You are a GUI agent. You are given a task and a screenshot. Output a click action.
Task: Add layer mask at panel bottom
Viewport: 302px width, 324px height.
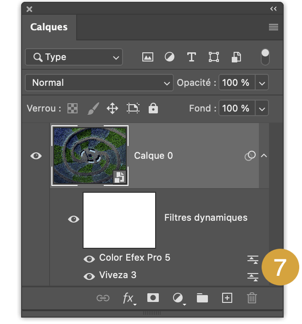(x=153, y=298)
